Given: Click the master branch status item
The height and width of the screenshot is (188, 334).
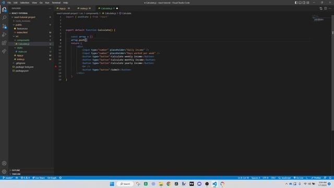Looking at the screenshot, I should 8,178.
